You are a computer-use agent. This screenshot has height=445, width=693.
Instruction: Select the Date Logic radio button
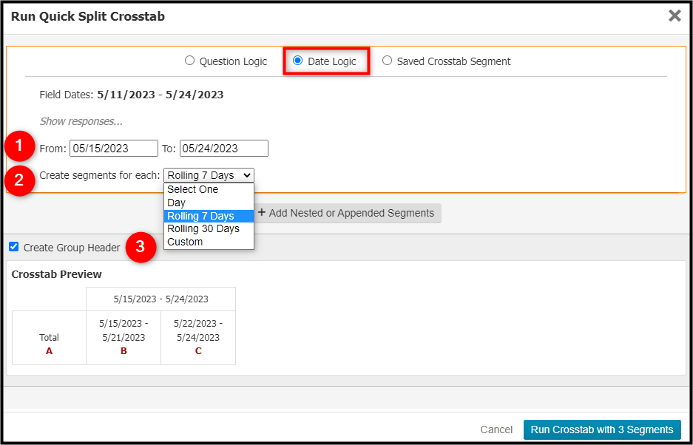click(x=298, y=61)
